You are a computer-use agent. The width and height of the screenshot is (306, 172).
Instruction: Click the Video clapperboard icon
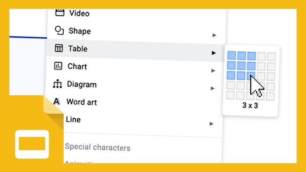(60, 12)
